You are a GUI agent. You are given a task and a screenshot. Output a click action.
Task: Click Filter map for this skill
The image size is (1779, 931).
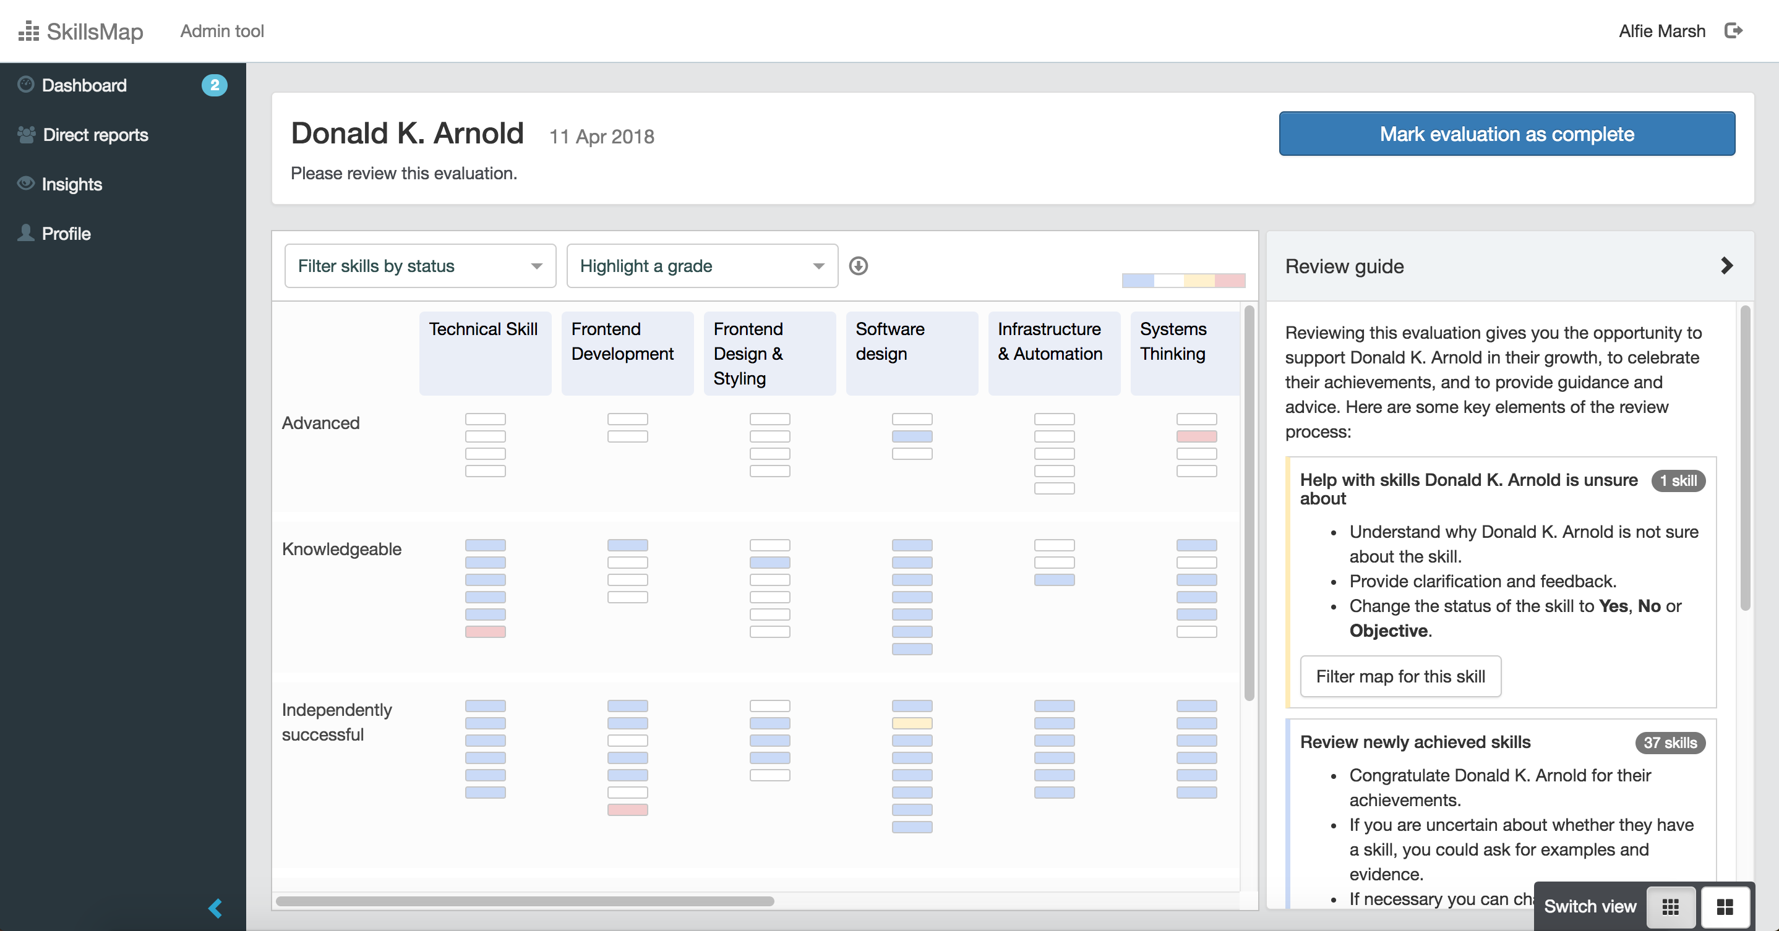coord(1400,676)
